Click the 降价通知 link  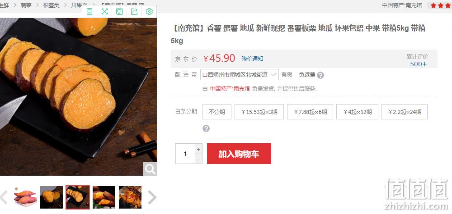coord(252,59)
